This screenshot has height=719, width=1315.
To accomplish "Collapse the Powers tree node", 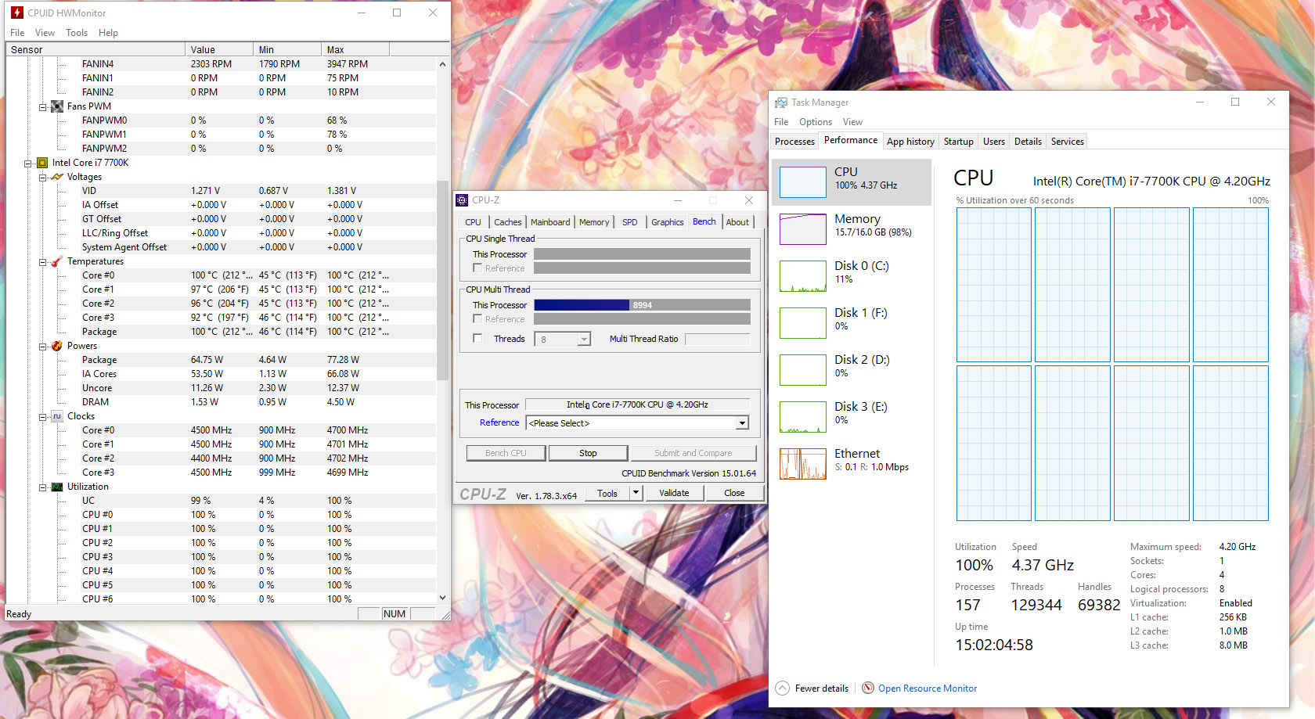I will click(42, 346).
